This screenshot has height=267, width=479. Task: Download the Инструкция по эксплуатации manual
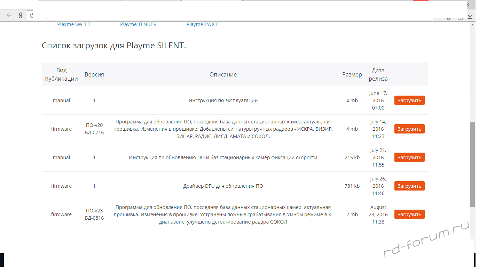[x=409, y=100]
